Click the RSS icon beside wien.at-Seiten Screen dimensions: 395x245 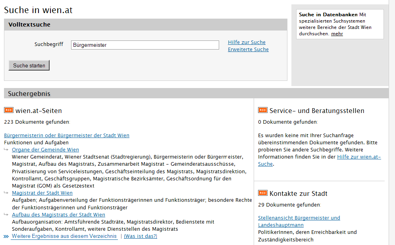(9, 110)
